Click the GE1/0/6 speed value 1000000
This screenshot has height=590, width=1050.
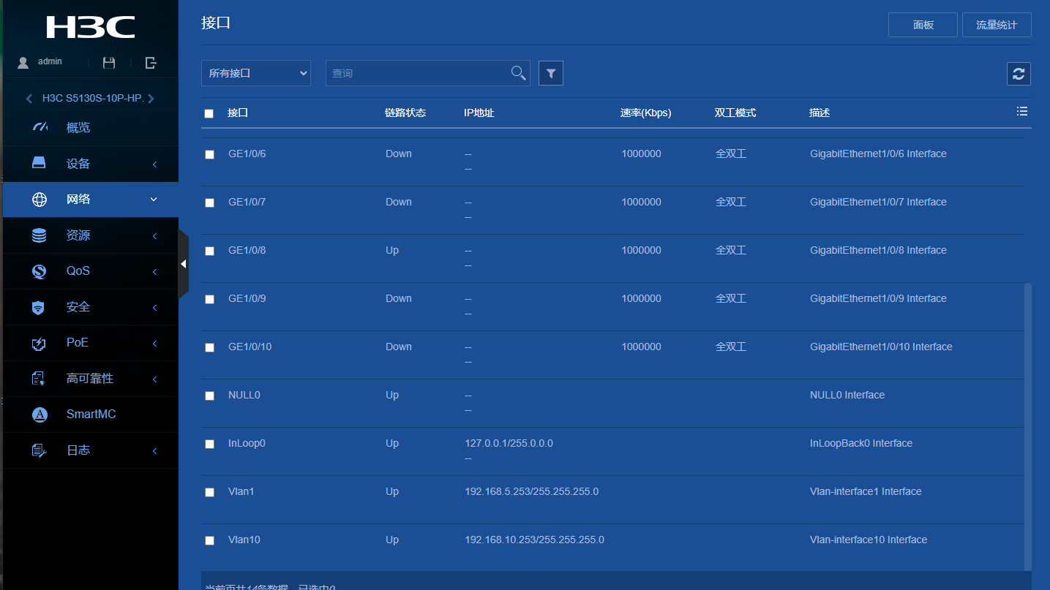coord(642,154)
